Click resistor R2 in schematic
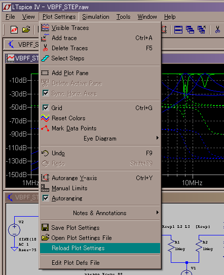The image size is (224, 275). point(199,245)
